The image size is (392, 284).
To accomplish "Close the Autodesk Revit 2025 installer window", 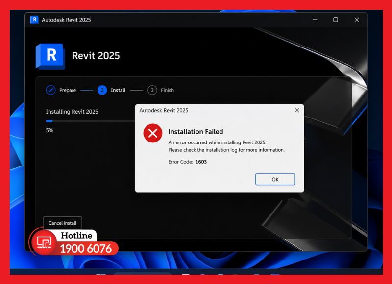I will pyautogui.click(x=357, y=20).
